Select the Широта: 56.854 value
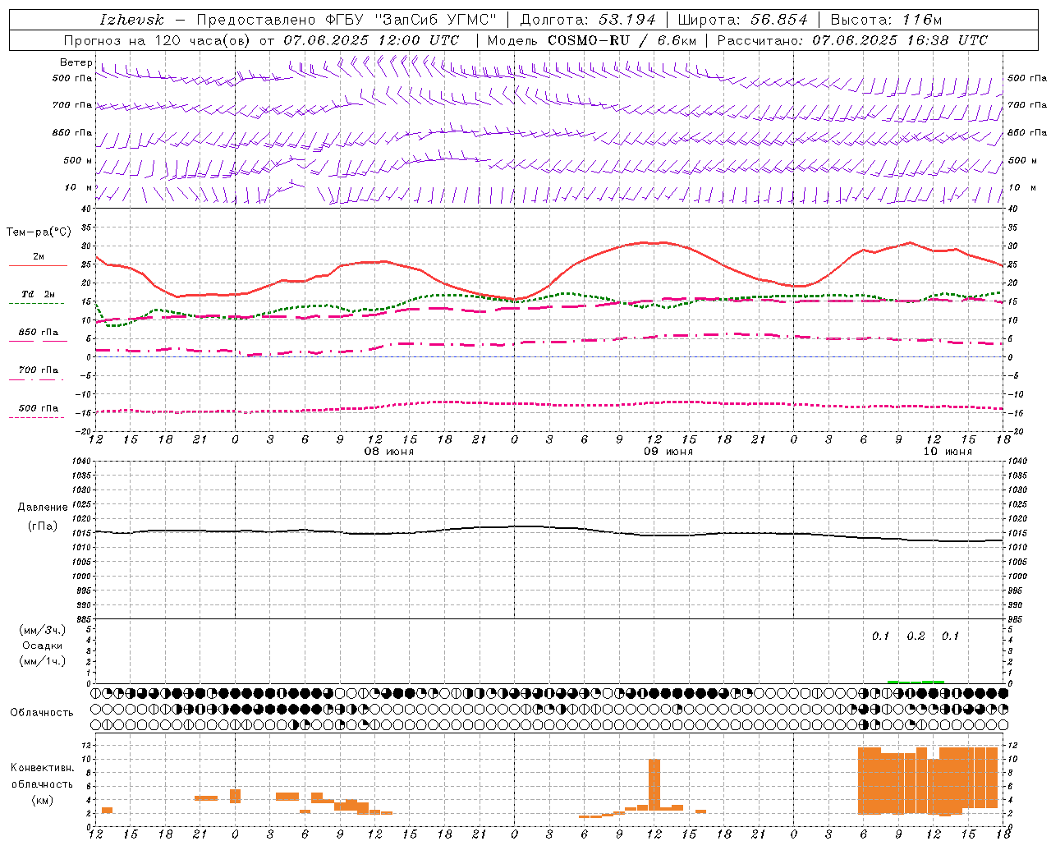1051x841 pixels. [742, 20]
